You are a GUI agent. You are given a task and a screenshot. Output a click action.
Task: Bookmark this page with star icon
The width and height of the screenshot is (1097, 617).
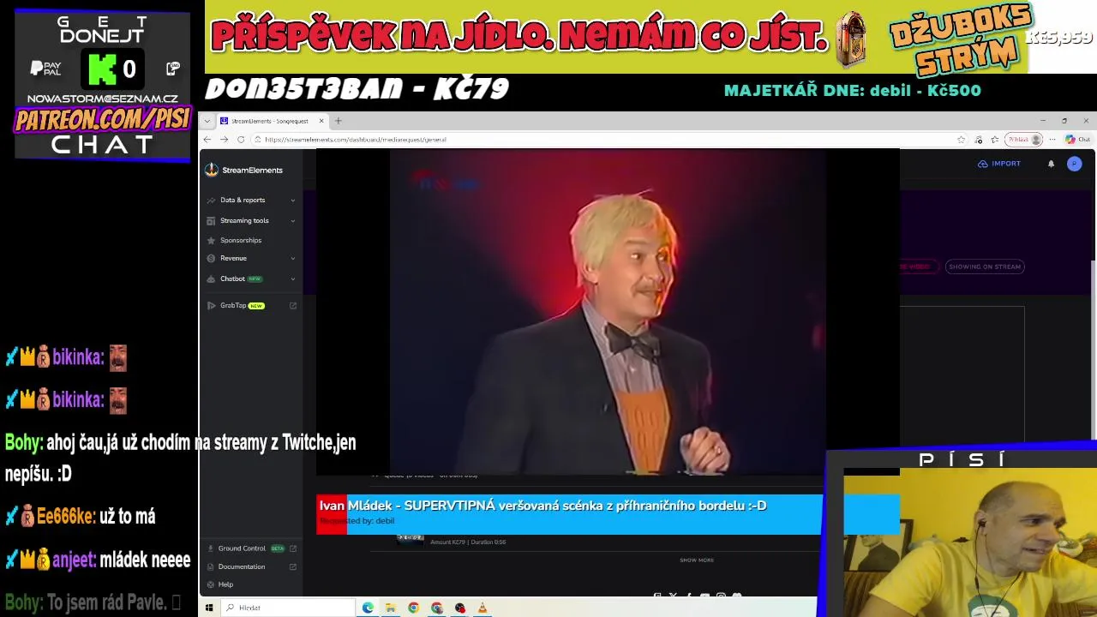[x=961, y=140]
